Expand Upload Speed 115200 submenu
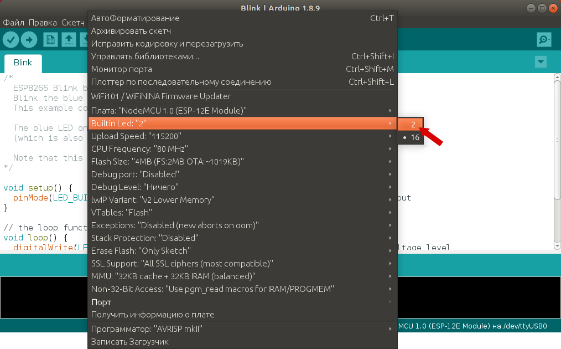561x349 pixels. 242,136
